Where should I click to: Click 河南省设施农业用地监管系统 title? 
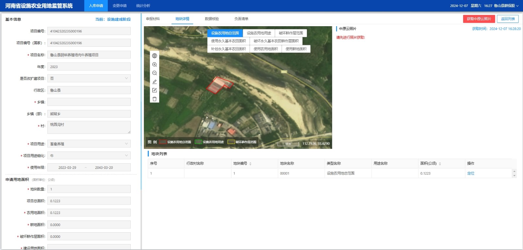tap(39, 6)
